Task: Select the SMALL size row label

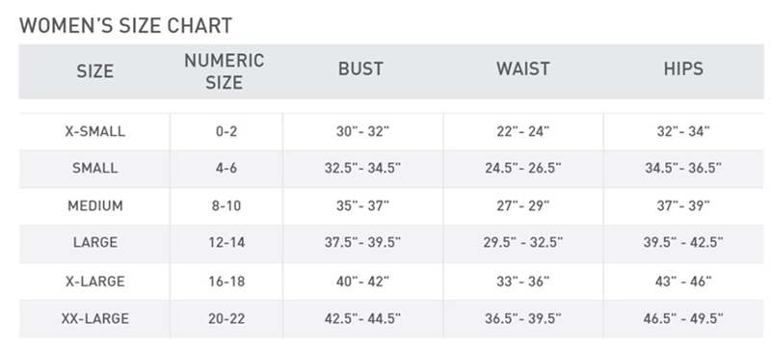Action: click(x=94, y=168)
